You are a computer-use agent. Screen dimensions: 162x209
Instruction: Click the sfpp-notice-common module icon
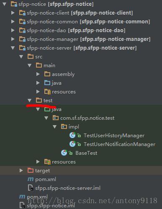click(22, 22)
